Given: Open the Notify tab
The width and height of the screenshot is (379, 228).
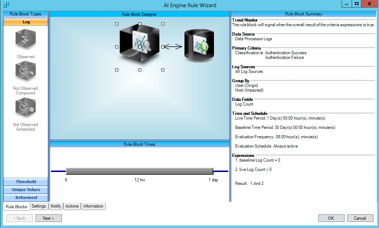Looking at the screenshot, I should (56, 206).
